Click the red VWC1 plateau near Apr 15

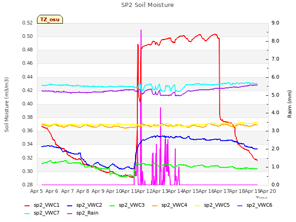(199, 35)
